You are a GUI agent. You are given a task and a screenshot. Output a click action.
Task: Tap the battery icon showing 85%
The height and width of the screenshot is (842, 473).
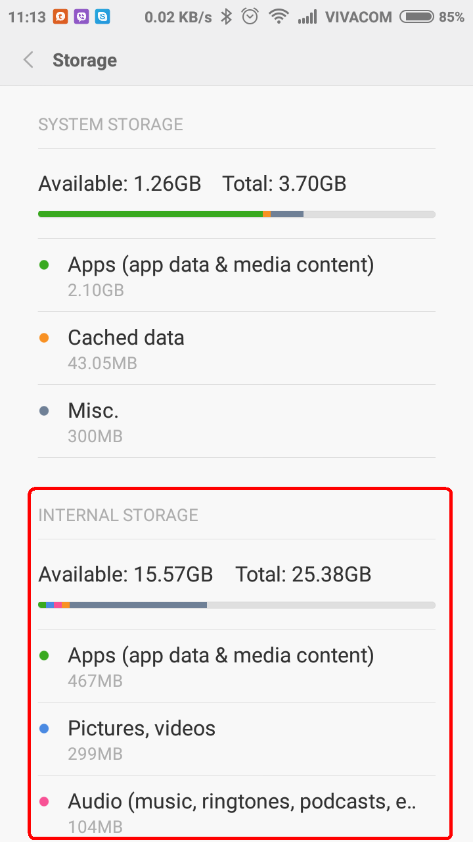(417, 17)
